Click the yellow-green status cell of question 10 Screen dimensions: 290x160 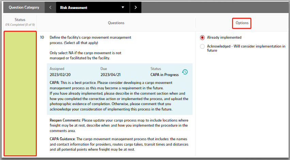[20, 93]
